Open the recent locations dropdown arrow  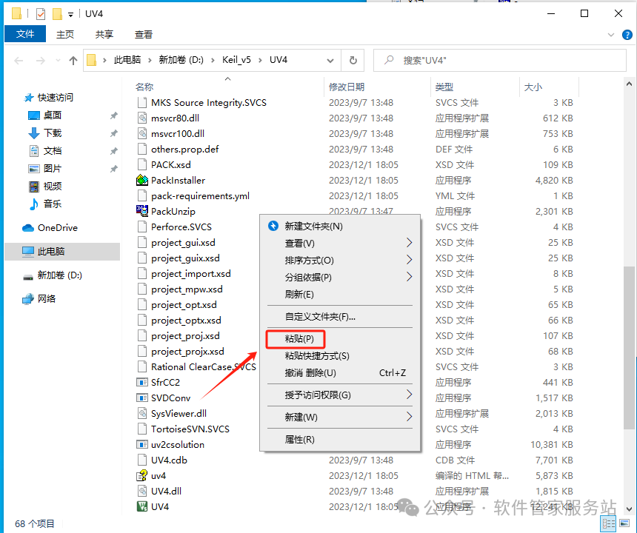tap(58, 61)
